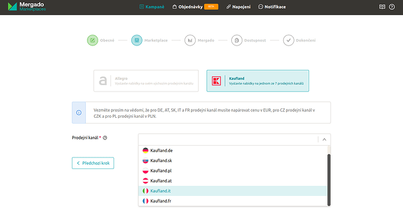The image size is (403, 211).
Task: Open the Kampaně menu
Action: pos(152,7)
